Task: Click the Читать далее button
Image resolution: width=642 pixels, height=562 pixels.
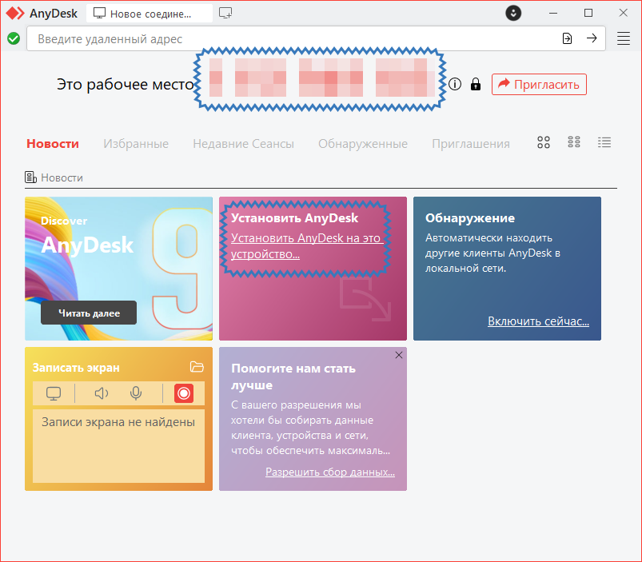Action: coord(89,313)
